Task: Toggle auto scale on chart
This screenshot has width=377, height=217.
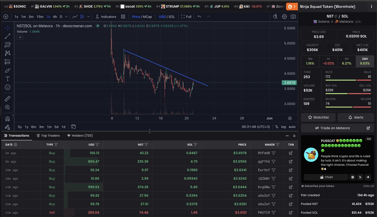Action: click(x=292, y=127)
